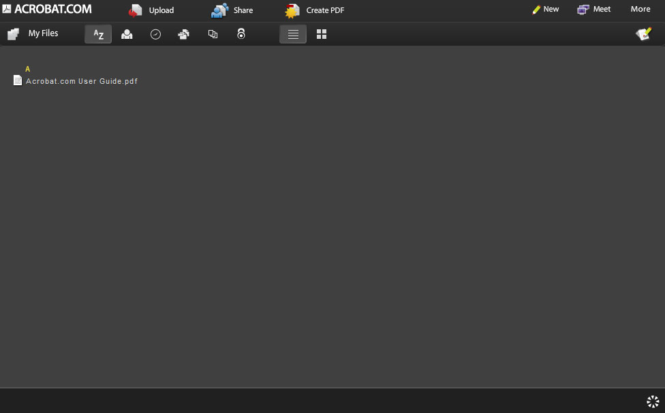Open the More menu
Viewport: 665px width, 413px height.
(640, 10)
